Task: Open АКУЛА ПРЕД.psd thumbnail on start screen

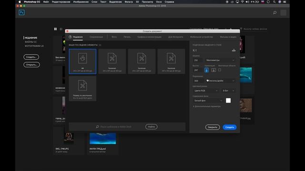Action: 103,138
